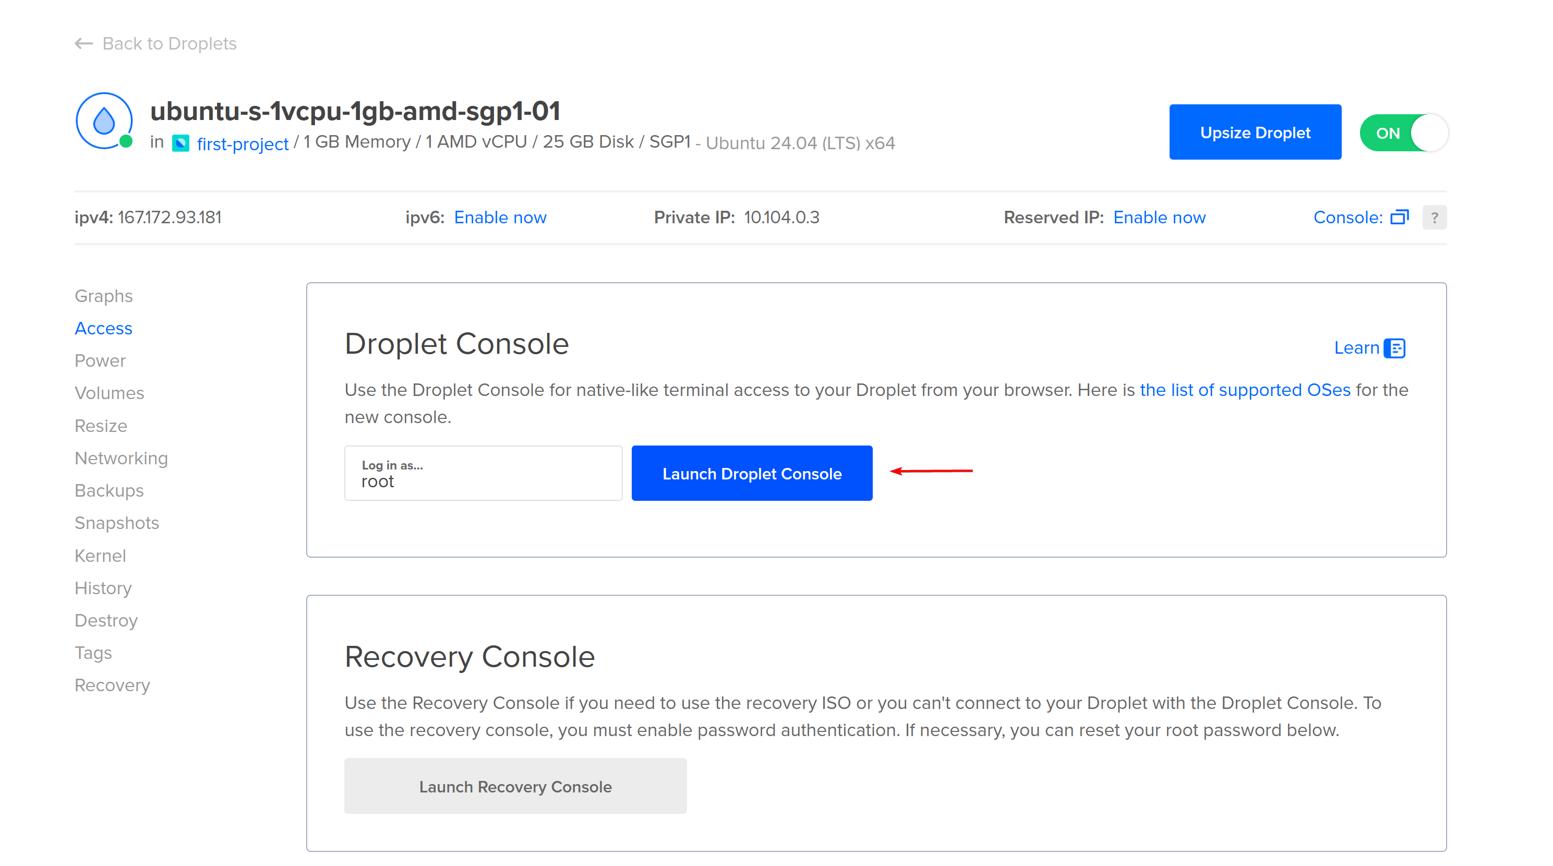Open the Destroy section
1553x866 pixels.
pyautogui.click(x=106, y=621)
